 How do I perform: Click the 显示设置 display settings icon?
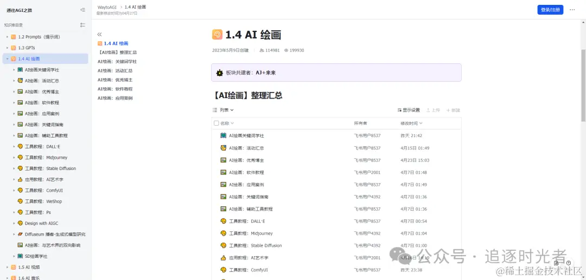pos(399,110)
